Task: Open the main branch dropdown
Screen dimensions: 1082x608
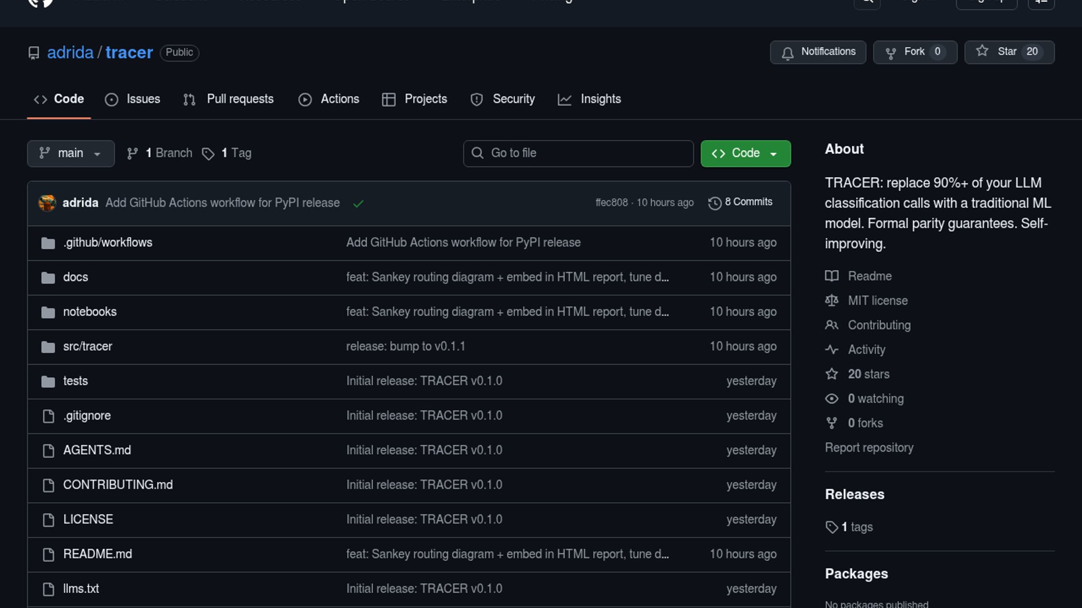Action: pos(70,153)
